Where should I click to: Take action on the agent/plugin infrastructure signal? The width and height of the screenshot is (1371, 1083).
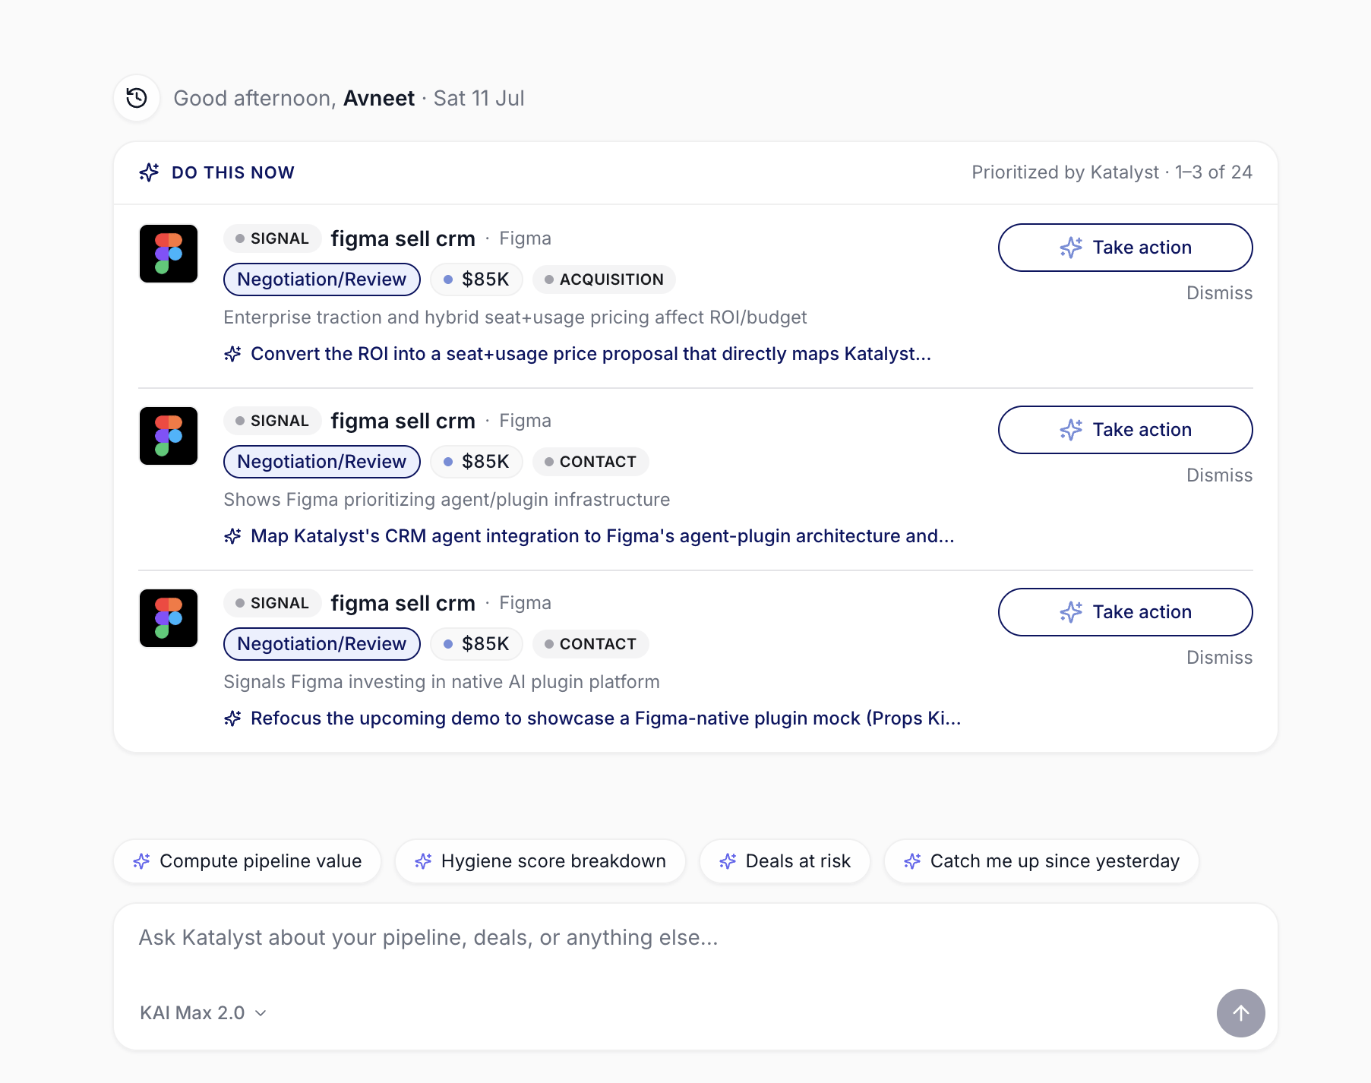pos(1125,430)
